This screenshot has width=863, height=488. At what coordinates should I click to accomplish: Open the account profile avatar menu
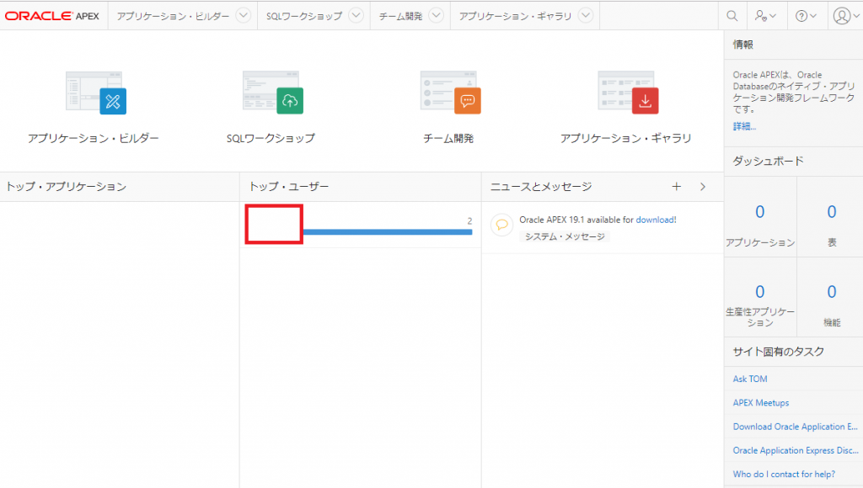845,16
